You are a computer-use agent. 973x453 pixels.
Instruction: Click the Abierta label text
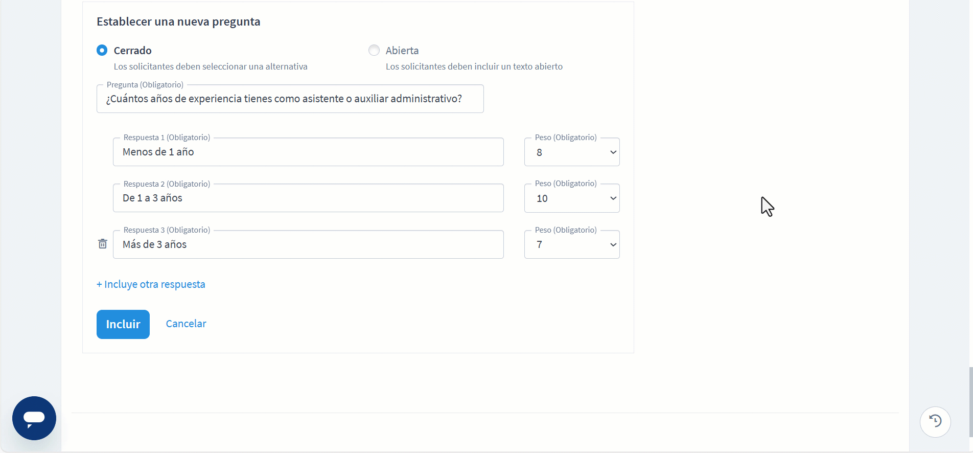click(402, 51)
